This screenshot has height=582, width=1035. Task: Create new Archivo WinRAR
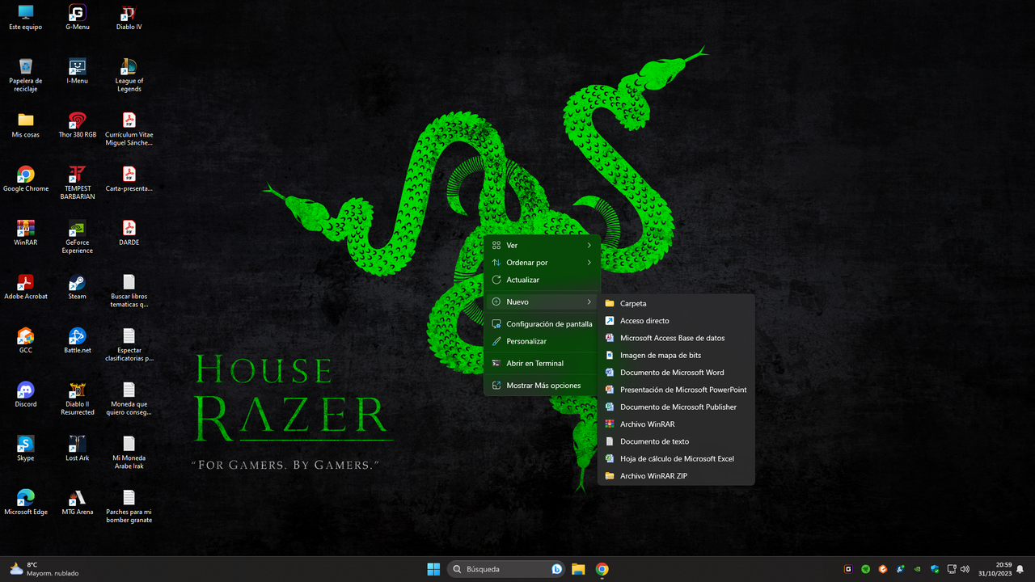pyautogui.click(x=676, y=424)
